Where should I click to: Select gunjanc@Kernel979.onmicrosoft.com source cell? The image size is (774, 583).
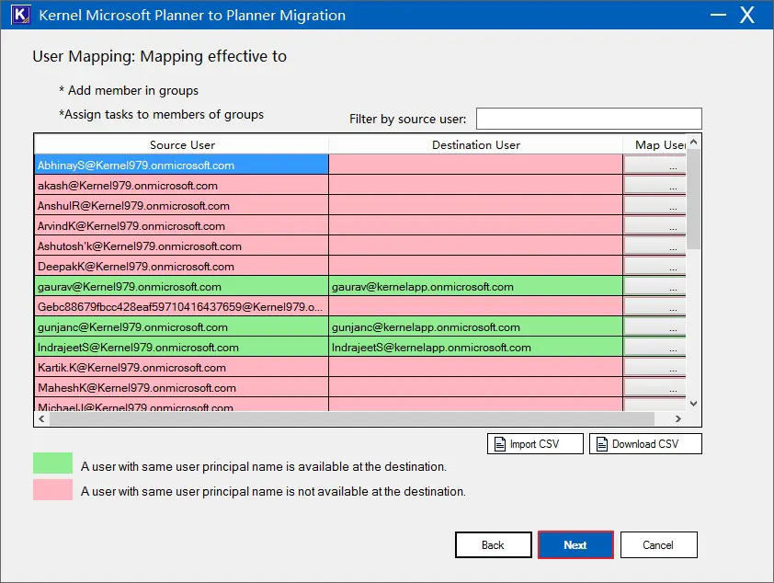182,326
